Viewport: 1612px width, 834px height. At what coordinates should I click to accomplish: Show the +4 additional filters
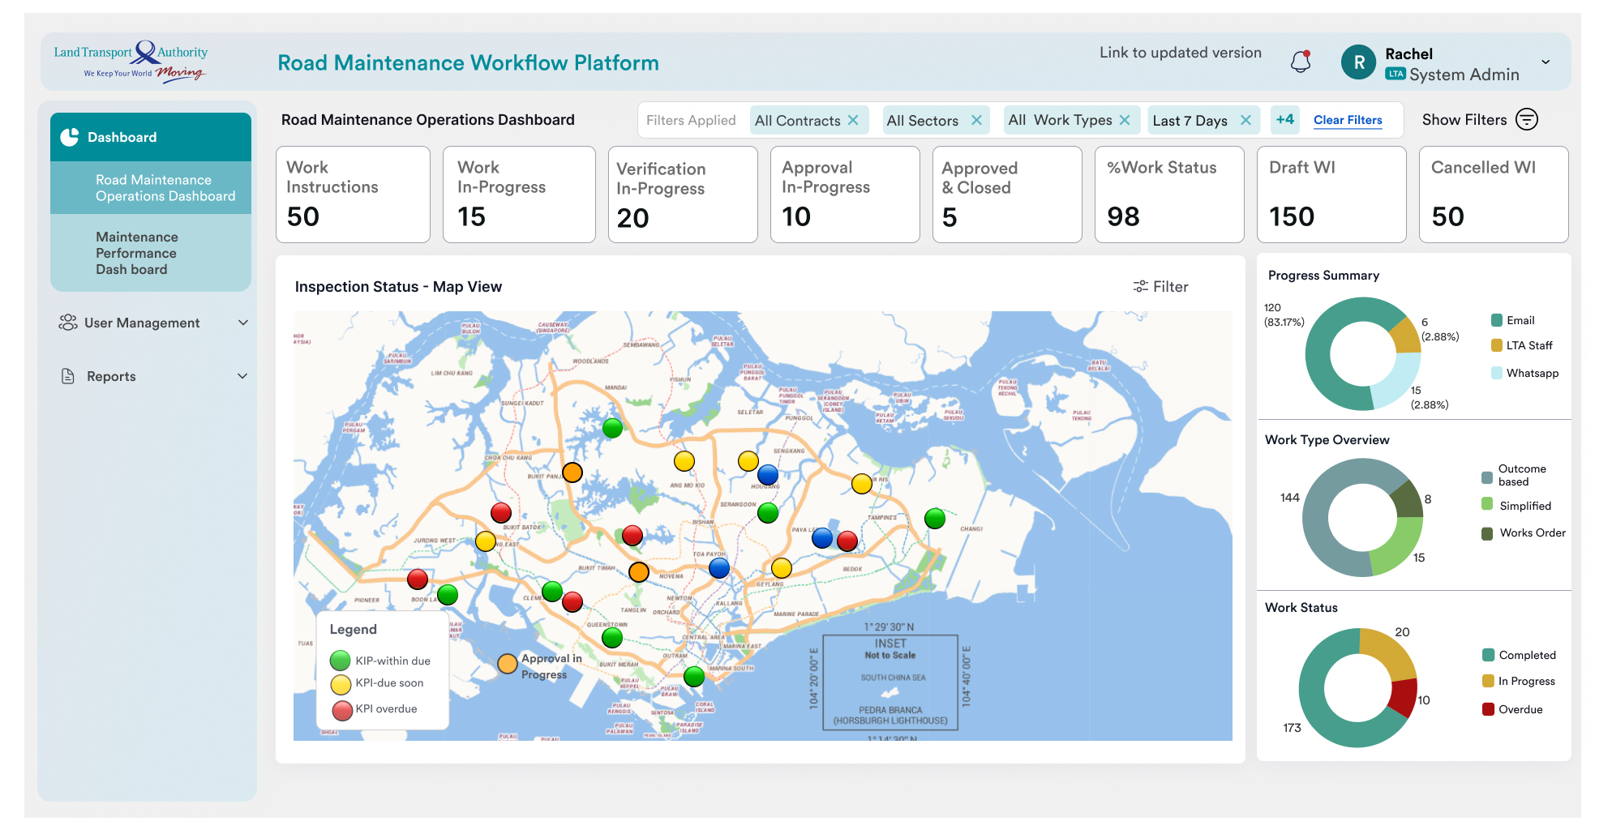[x=1284, y=119]
